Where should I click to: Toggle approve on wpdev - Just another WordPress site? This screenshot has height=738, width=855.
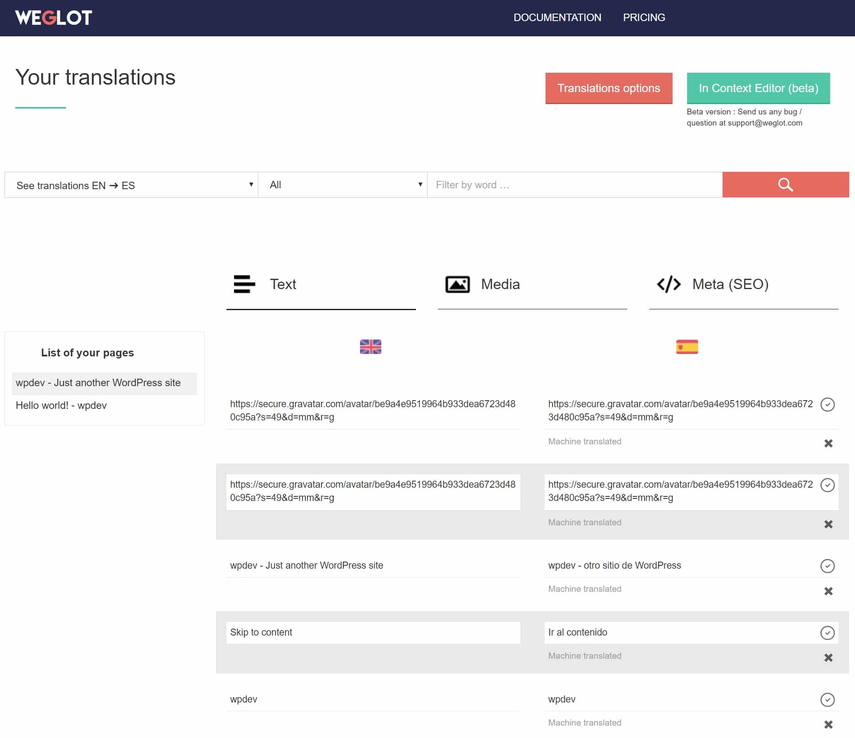(x=827, y=565)
